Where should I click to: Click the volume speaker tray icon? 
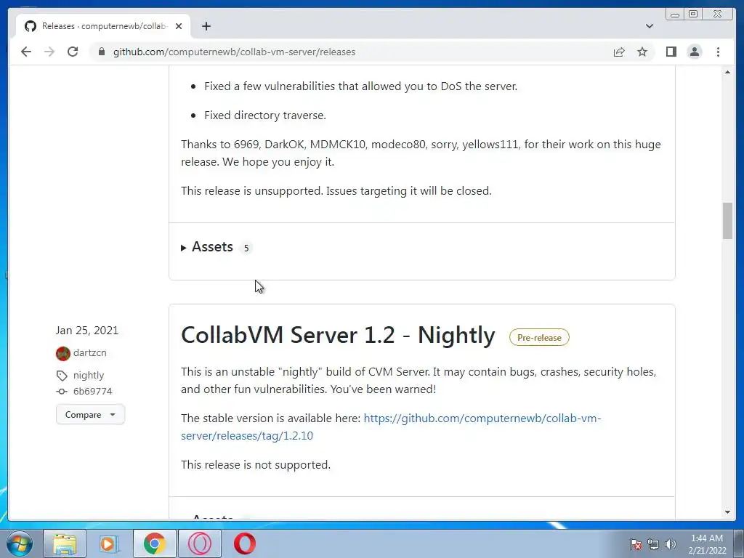(670, 544)
